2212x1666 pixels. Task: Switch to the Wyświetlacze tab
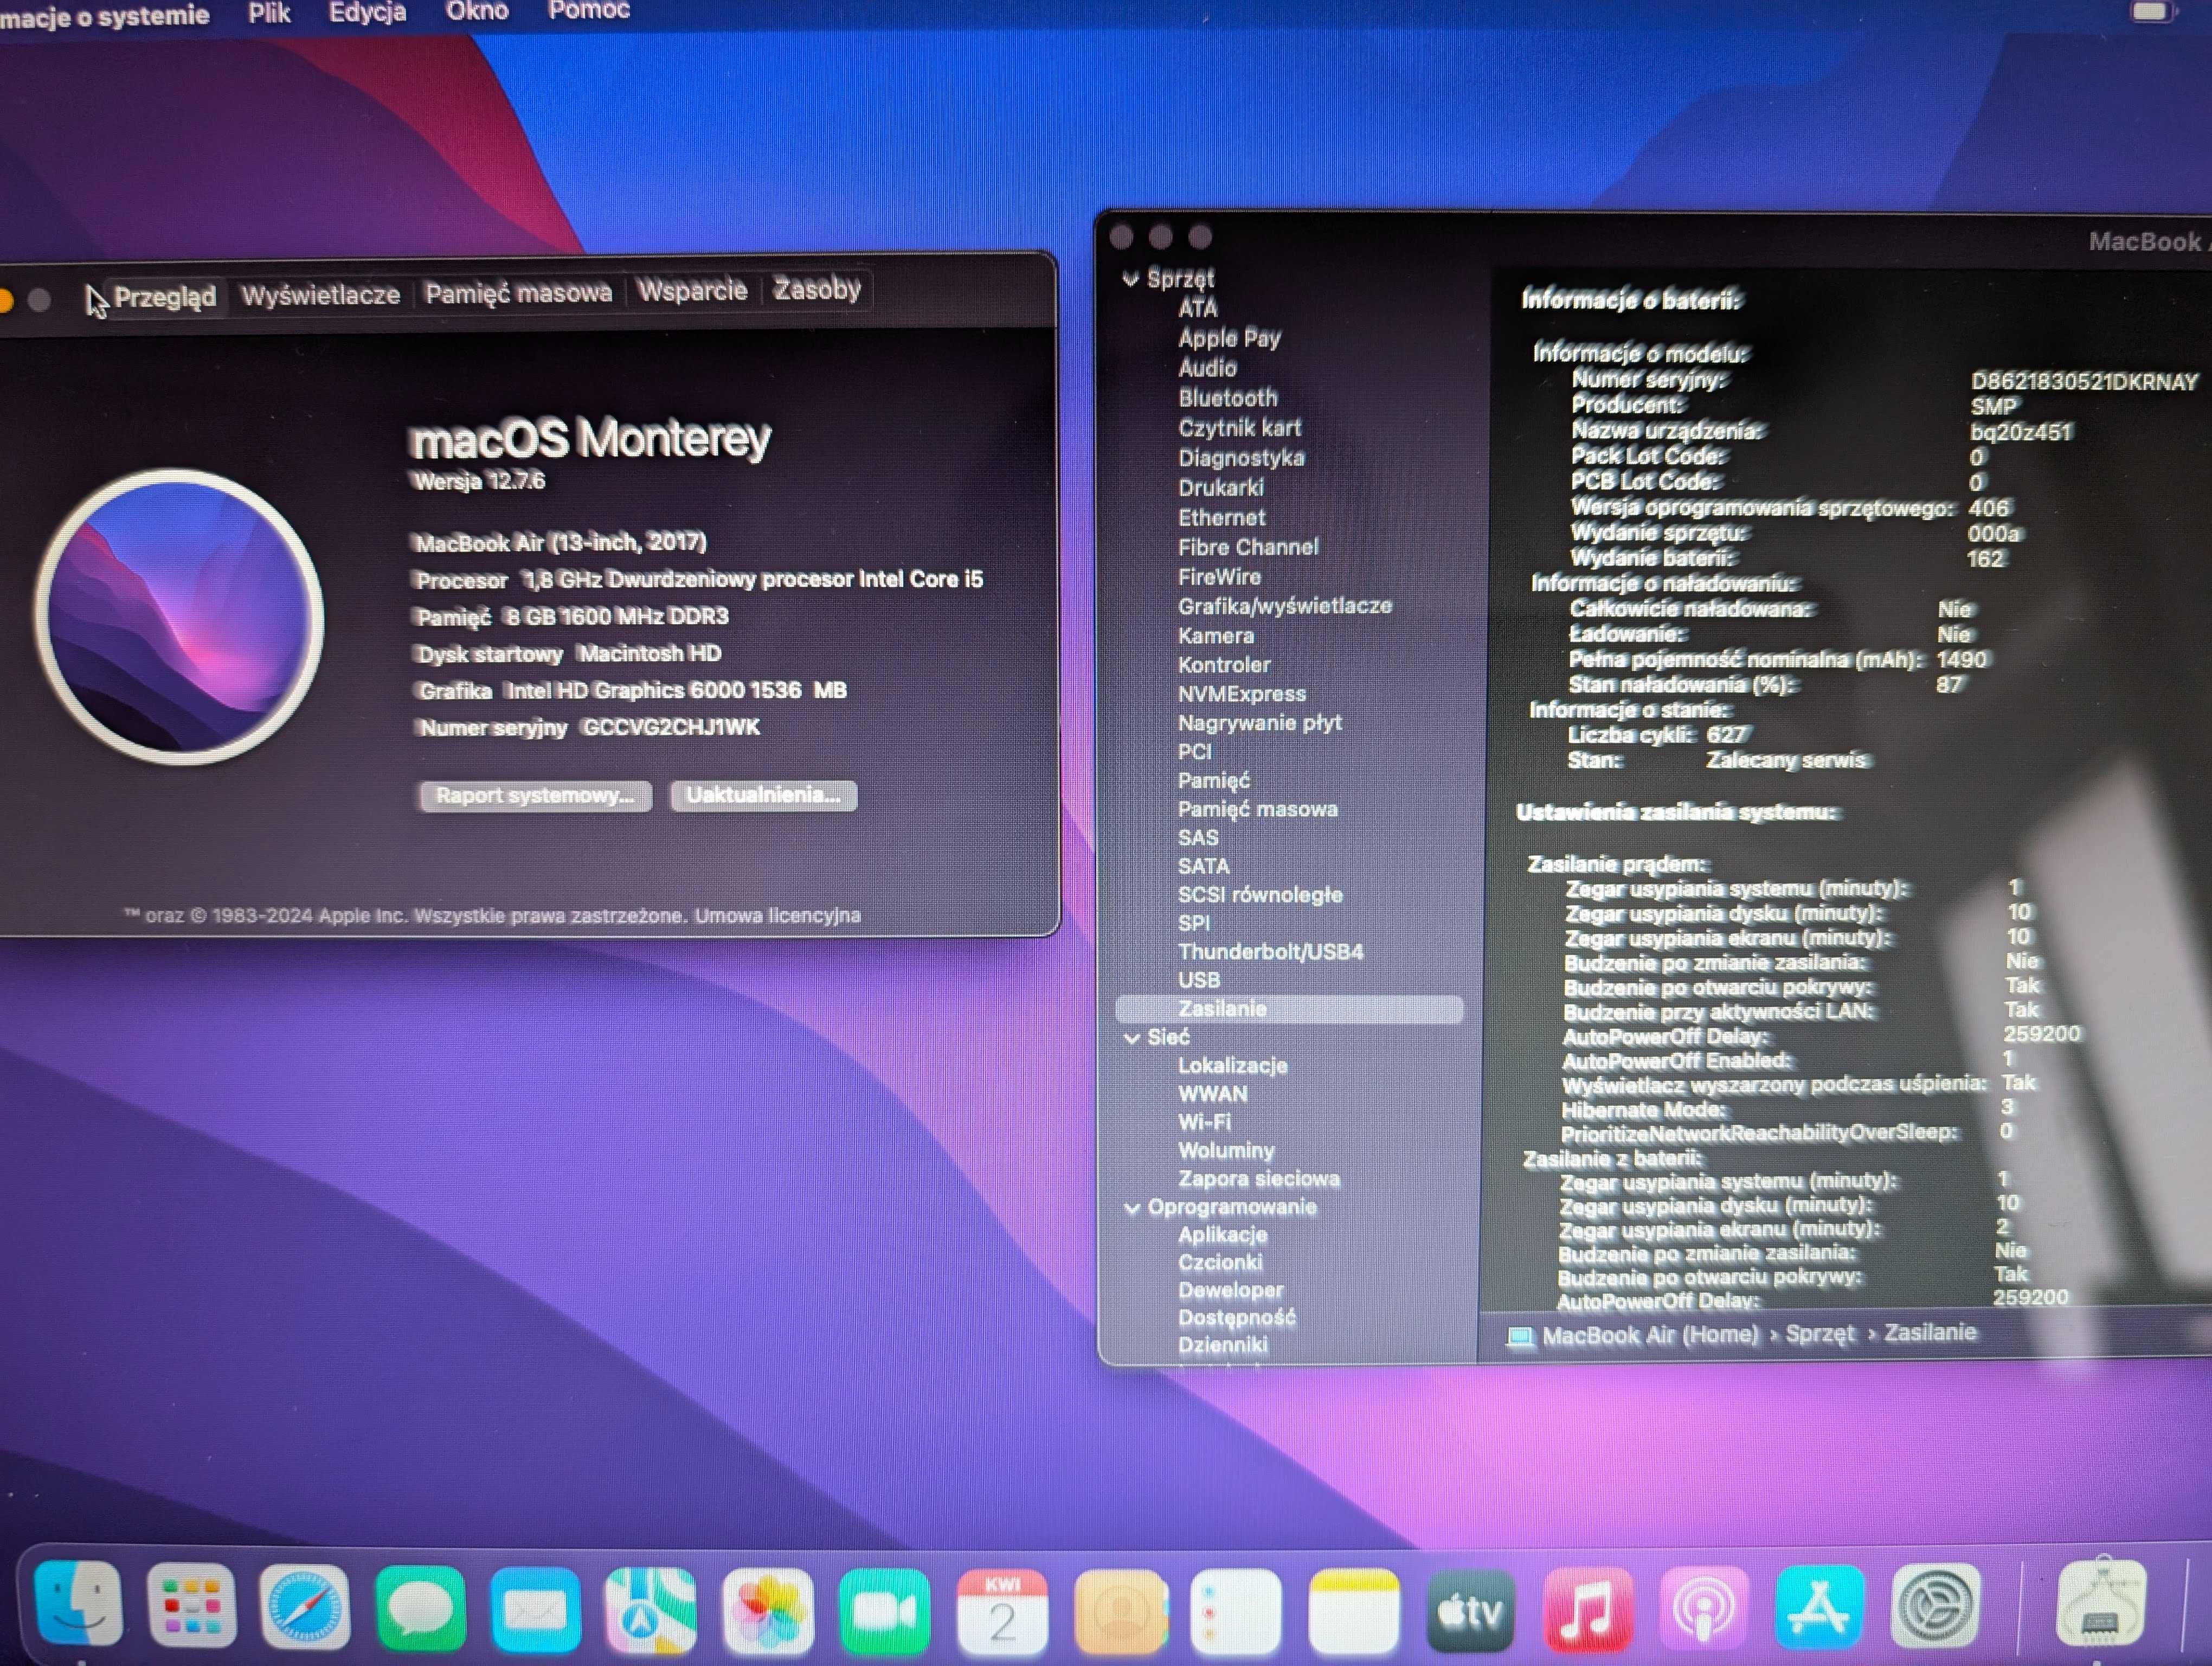point(320,294)
